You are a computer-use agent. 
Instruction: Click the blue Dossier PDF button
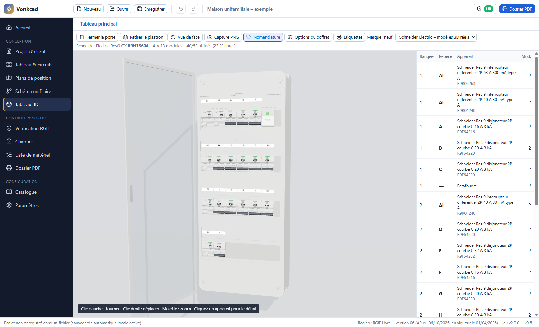pyautogui.click(x=517, y=9)
